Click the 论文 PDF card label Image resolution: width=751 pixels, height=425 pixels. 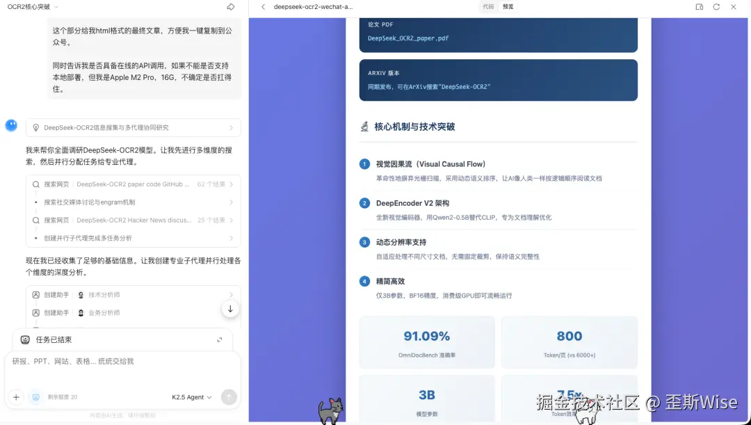[x=381, y=24]
